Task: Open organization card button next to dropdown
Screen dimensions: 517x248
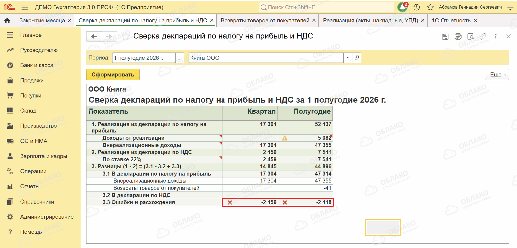Action: tap(357, 58)
